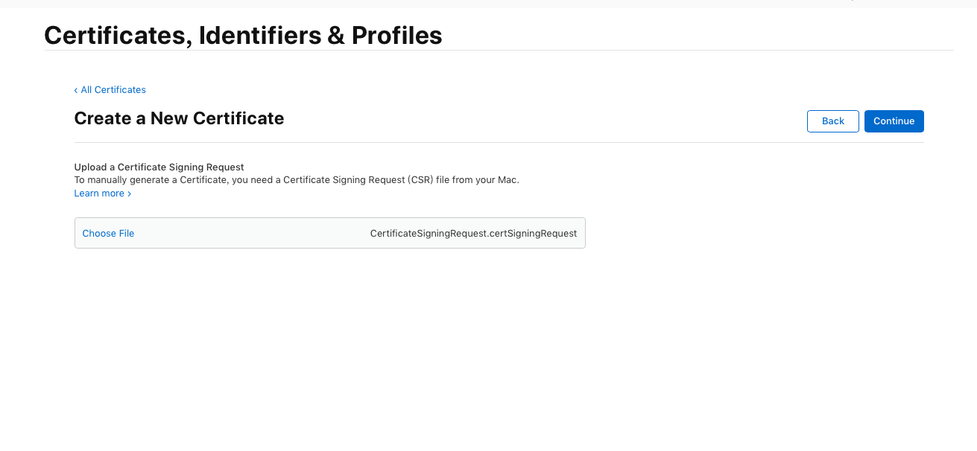Click the back chevron beside All Certificates
The image size is (977, 451).
click(76, 90)
